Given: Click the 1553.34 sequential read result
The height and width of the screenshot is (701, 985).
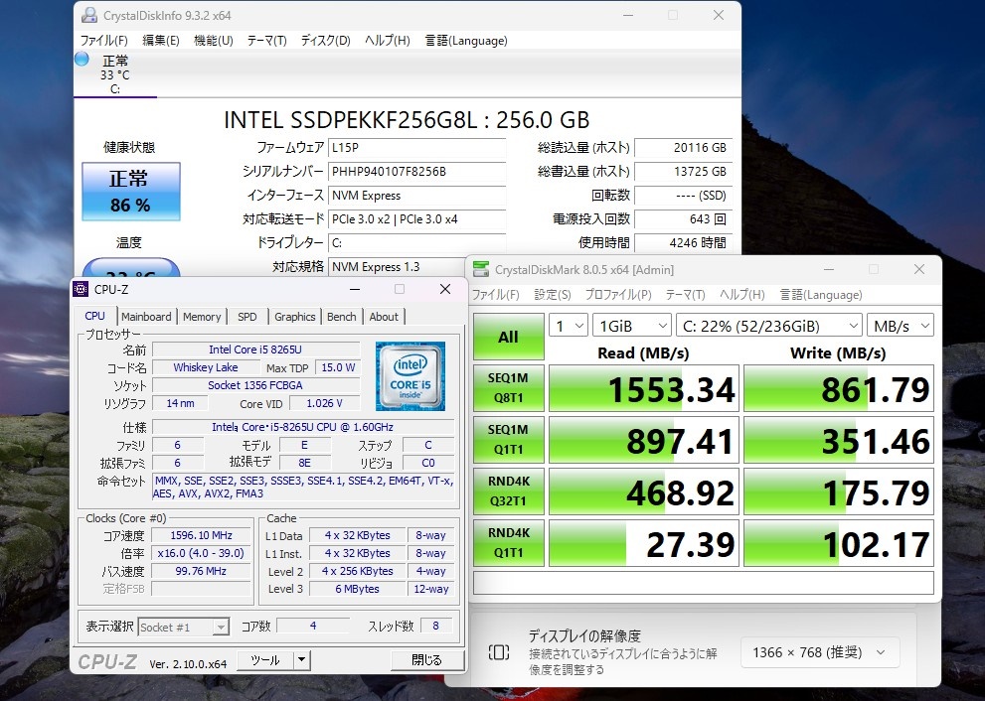Looking at the screenshot, I should [x=644, y=388].
